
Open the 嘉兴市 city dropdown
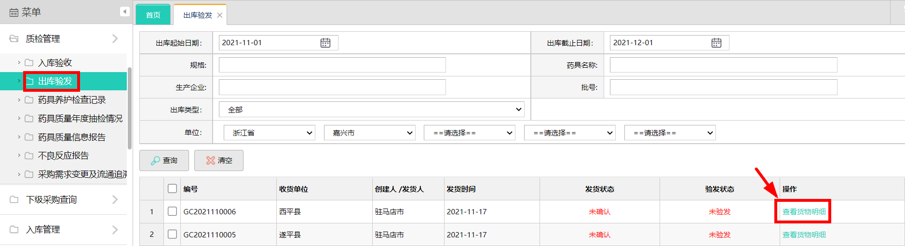[369, 133]
